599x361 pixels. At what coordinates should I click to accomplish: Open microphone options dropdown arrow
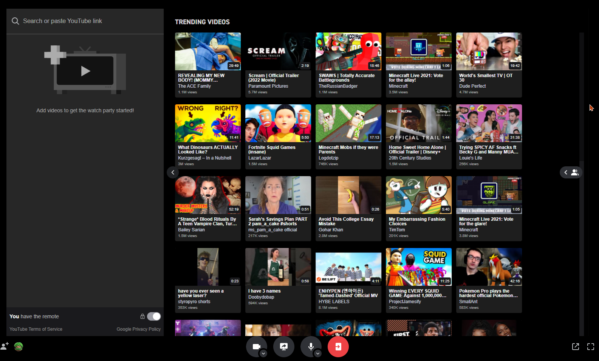click(318, 353)
